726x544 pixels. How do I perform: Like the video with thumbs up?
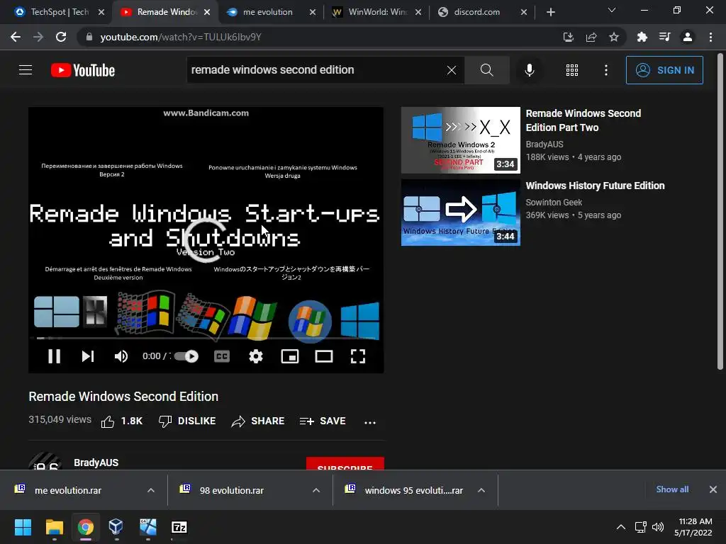(x=122, y=421)
